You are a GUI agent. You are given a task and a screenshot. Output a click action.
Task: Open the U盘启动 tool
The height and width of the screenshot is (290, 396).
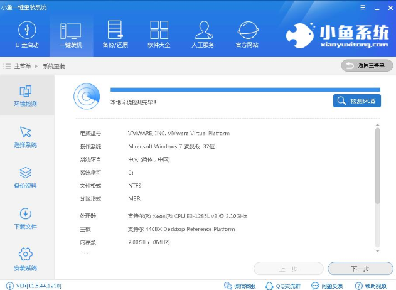coord(26,35)
